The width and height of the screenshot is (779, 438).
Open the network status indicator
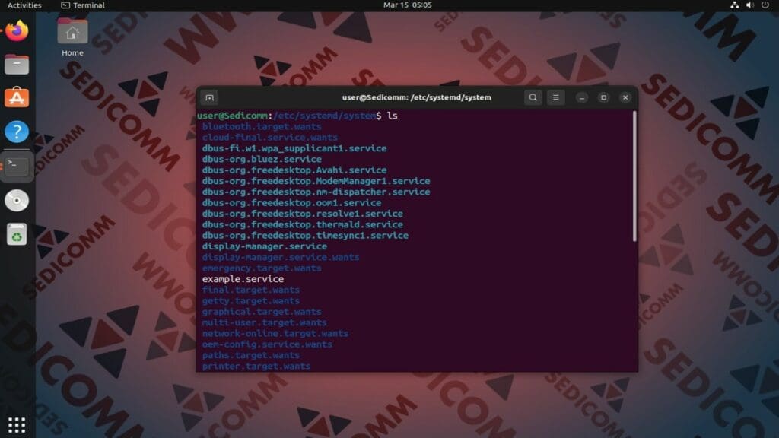(x=734, y=5)
